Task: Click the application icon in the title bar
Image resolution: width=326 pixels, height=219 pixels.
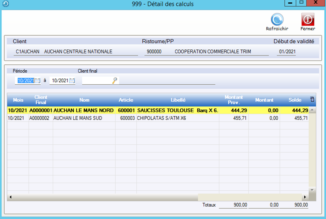Action: coord(4,4)
